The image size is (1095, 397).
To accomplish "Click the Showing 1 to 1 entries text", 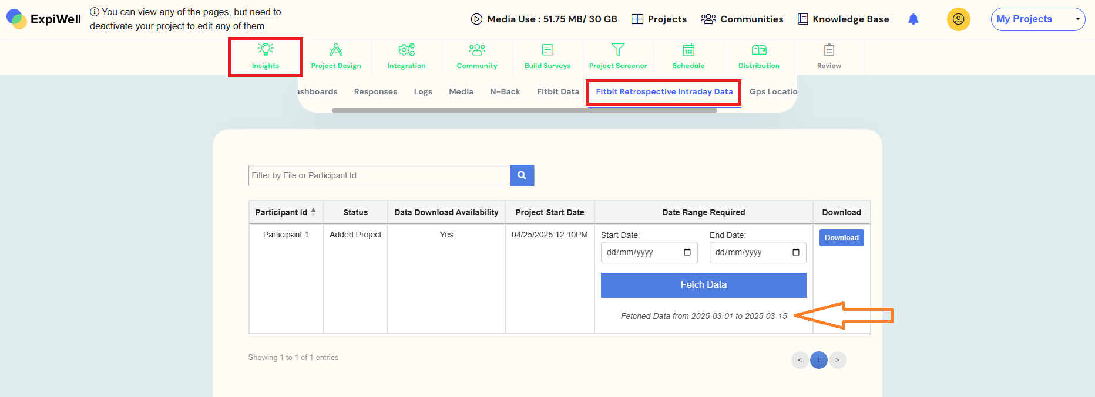I will pos(293,357).
